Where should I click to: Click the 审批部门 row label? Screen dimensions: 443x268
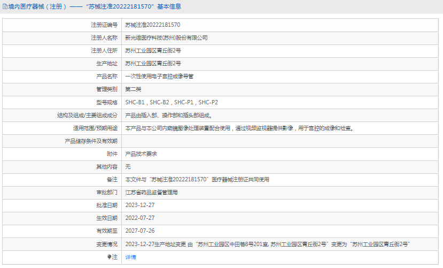click(107, 193)
